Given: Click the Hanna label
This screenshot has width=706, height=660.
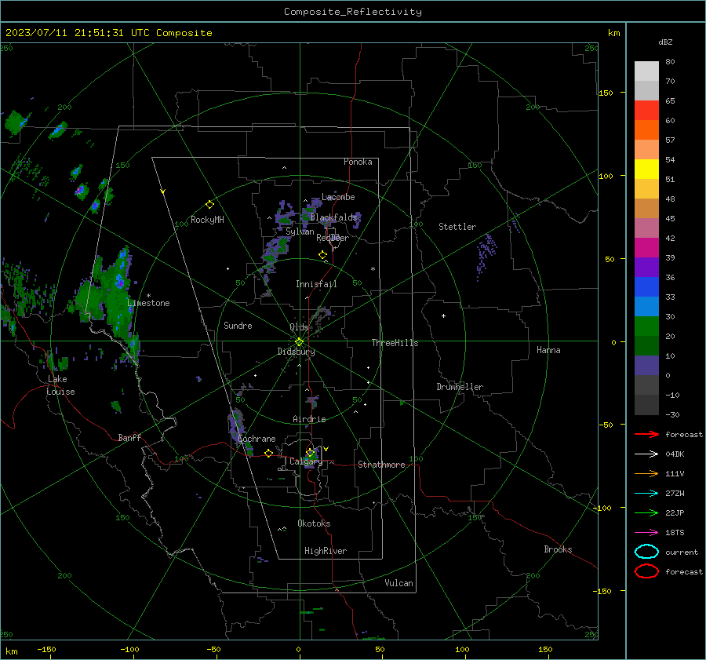Looking at the screenshot, I should 548,350.
